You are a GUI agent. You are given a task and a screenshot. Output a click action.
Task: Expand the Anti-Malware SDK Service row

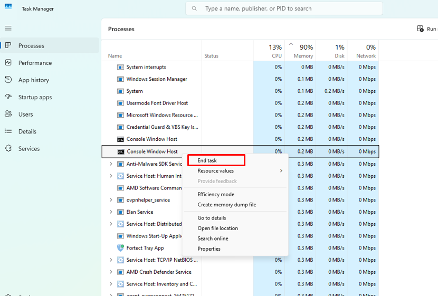(111, 164)
